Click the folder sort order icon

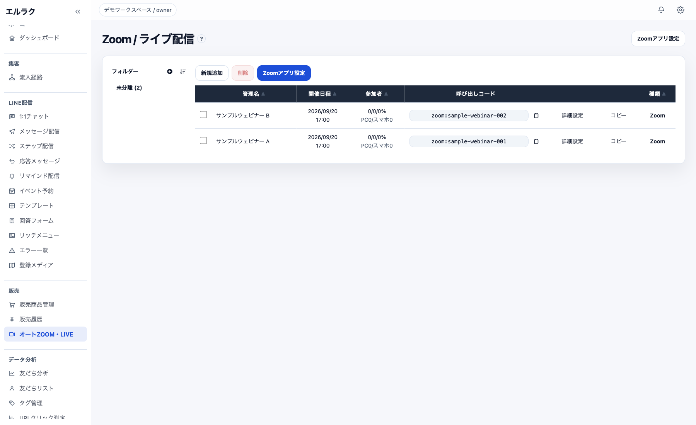[x=183, y=71]
